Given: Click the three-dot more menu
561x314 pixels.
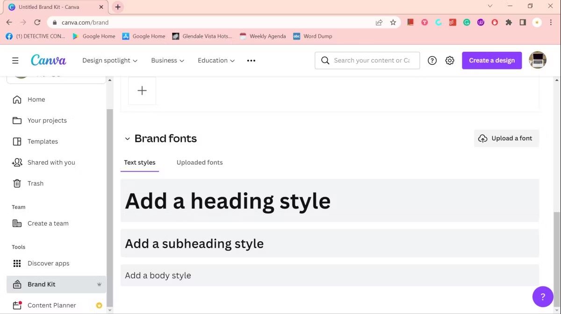Looking at the screenshot, I should 251,61.
